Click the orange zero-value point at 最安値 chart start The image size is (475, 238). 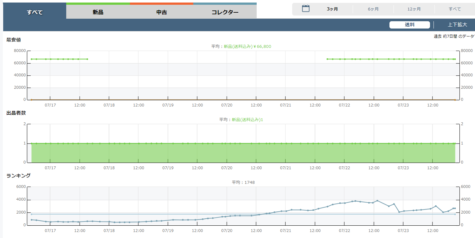[31, 100]
